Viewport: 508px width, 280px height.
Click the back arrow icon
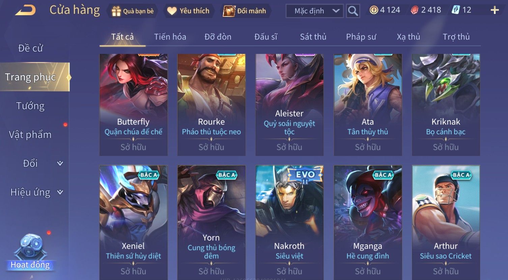point(25,11)
